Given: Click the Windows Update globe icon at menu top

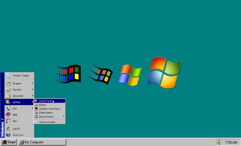Looking at the screenshot, I should click(x=8, y=75).
